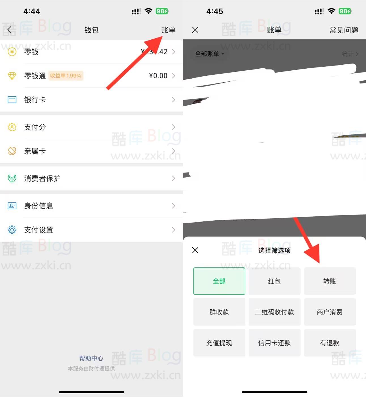
Task: Open 账单 from the top bar
Action: [168, 30]
